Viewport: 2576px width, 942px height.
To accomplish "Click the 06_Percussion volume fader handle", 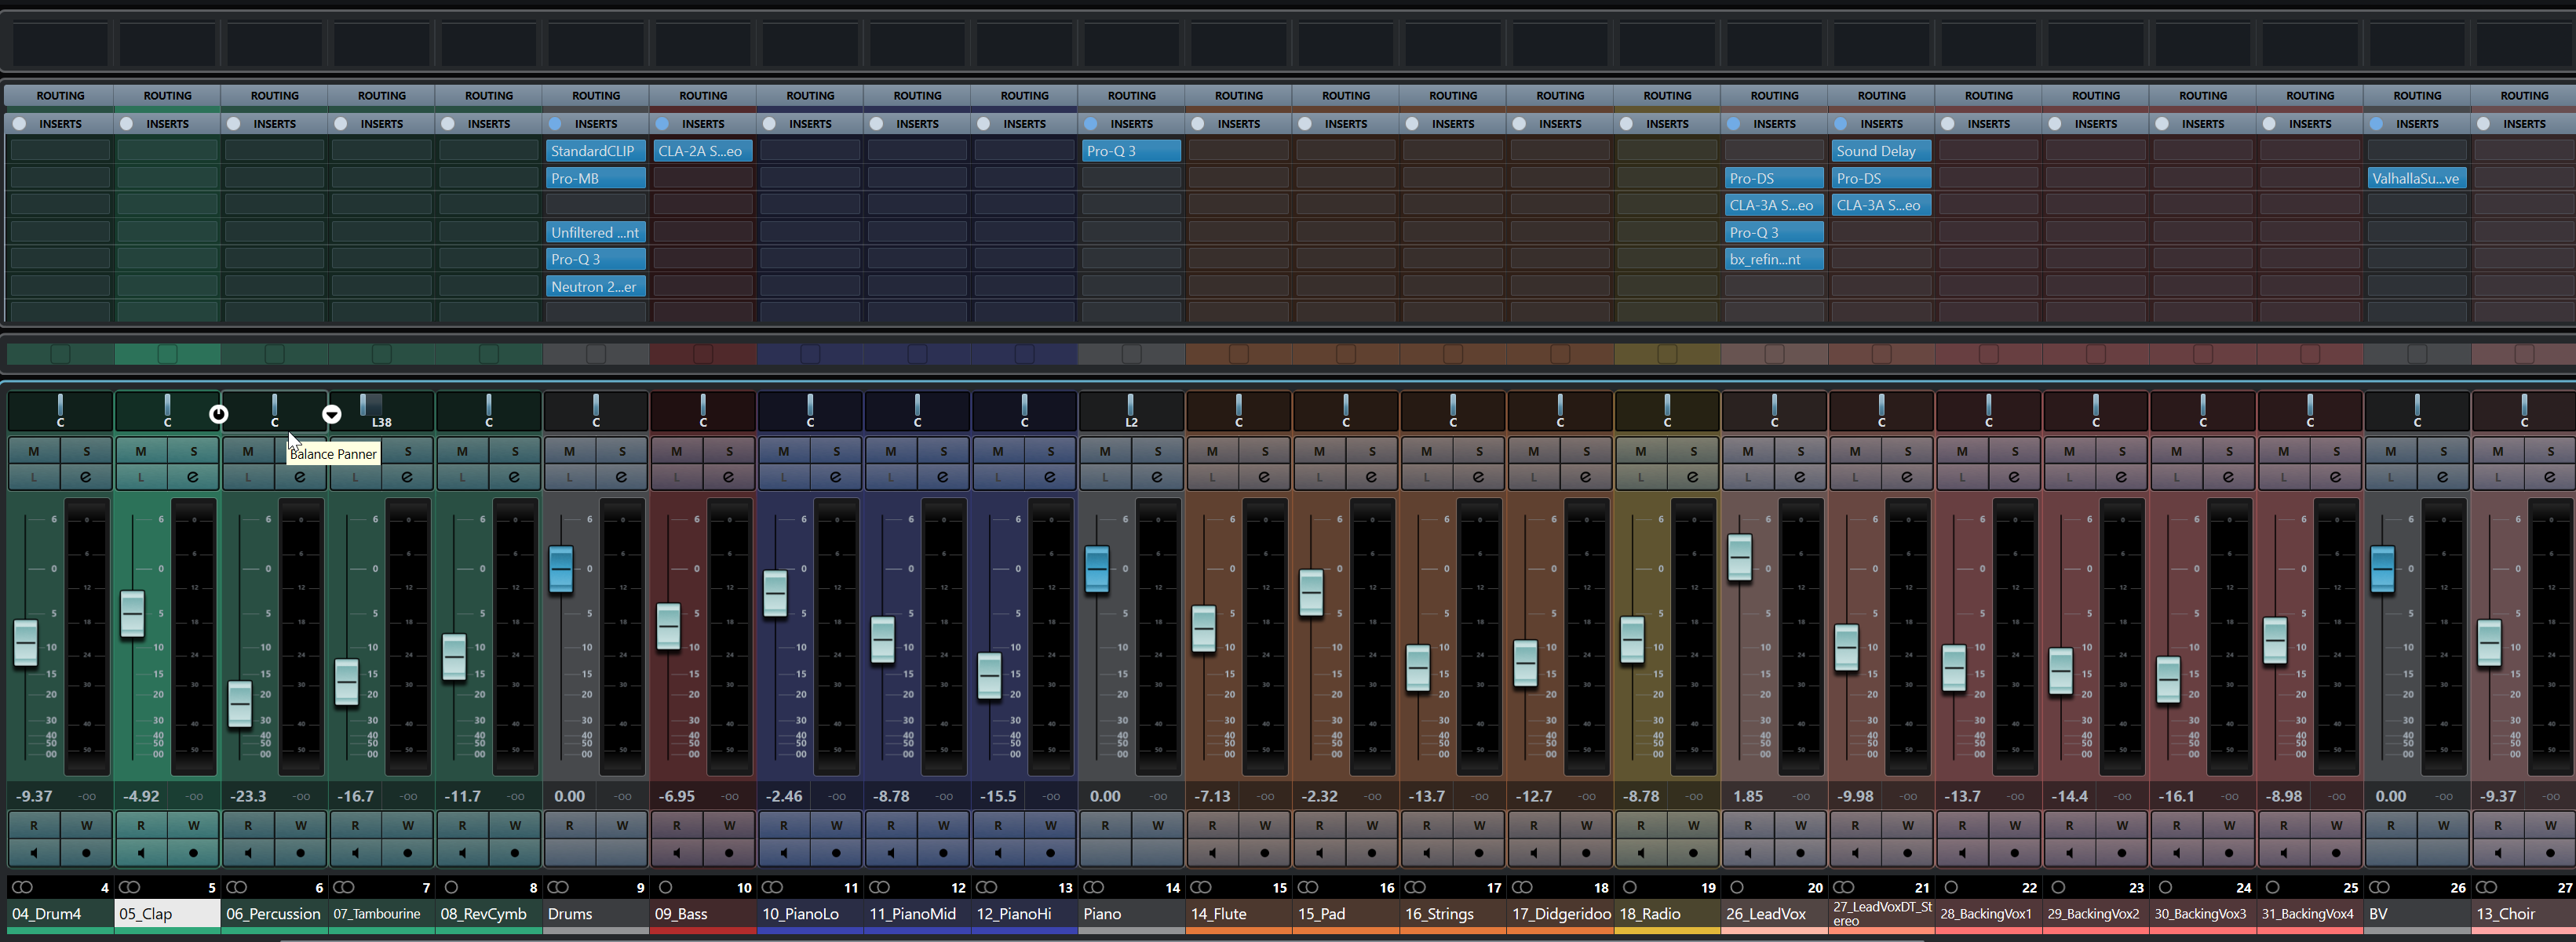I will pyautogui.click(x=240, y=704).
